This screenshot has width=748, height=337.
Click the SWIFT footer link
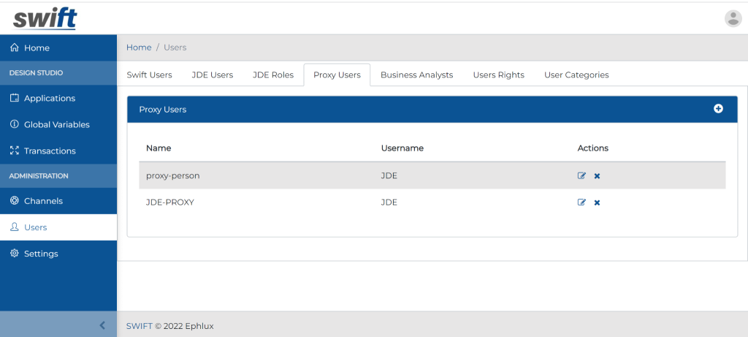tap(139, 326)
